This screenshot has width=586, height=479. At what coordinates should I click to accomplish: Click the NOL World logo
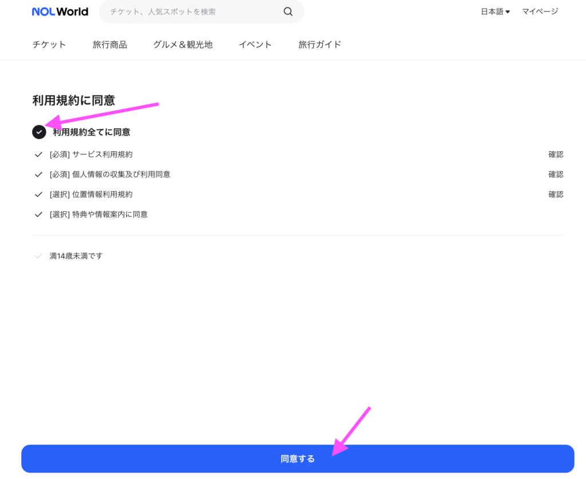click(60, 11)
